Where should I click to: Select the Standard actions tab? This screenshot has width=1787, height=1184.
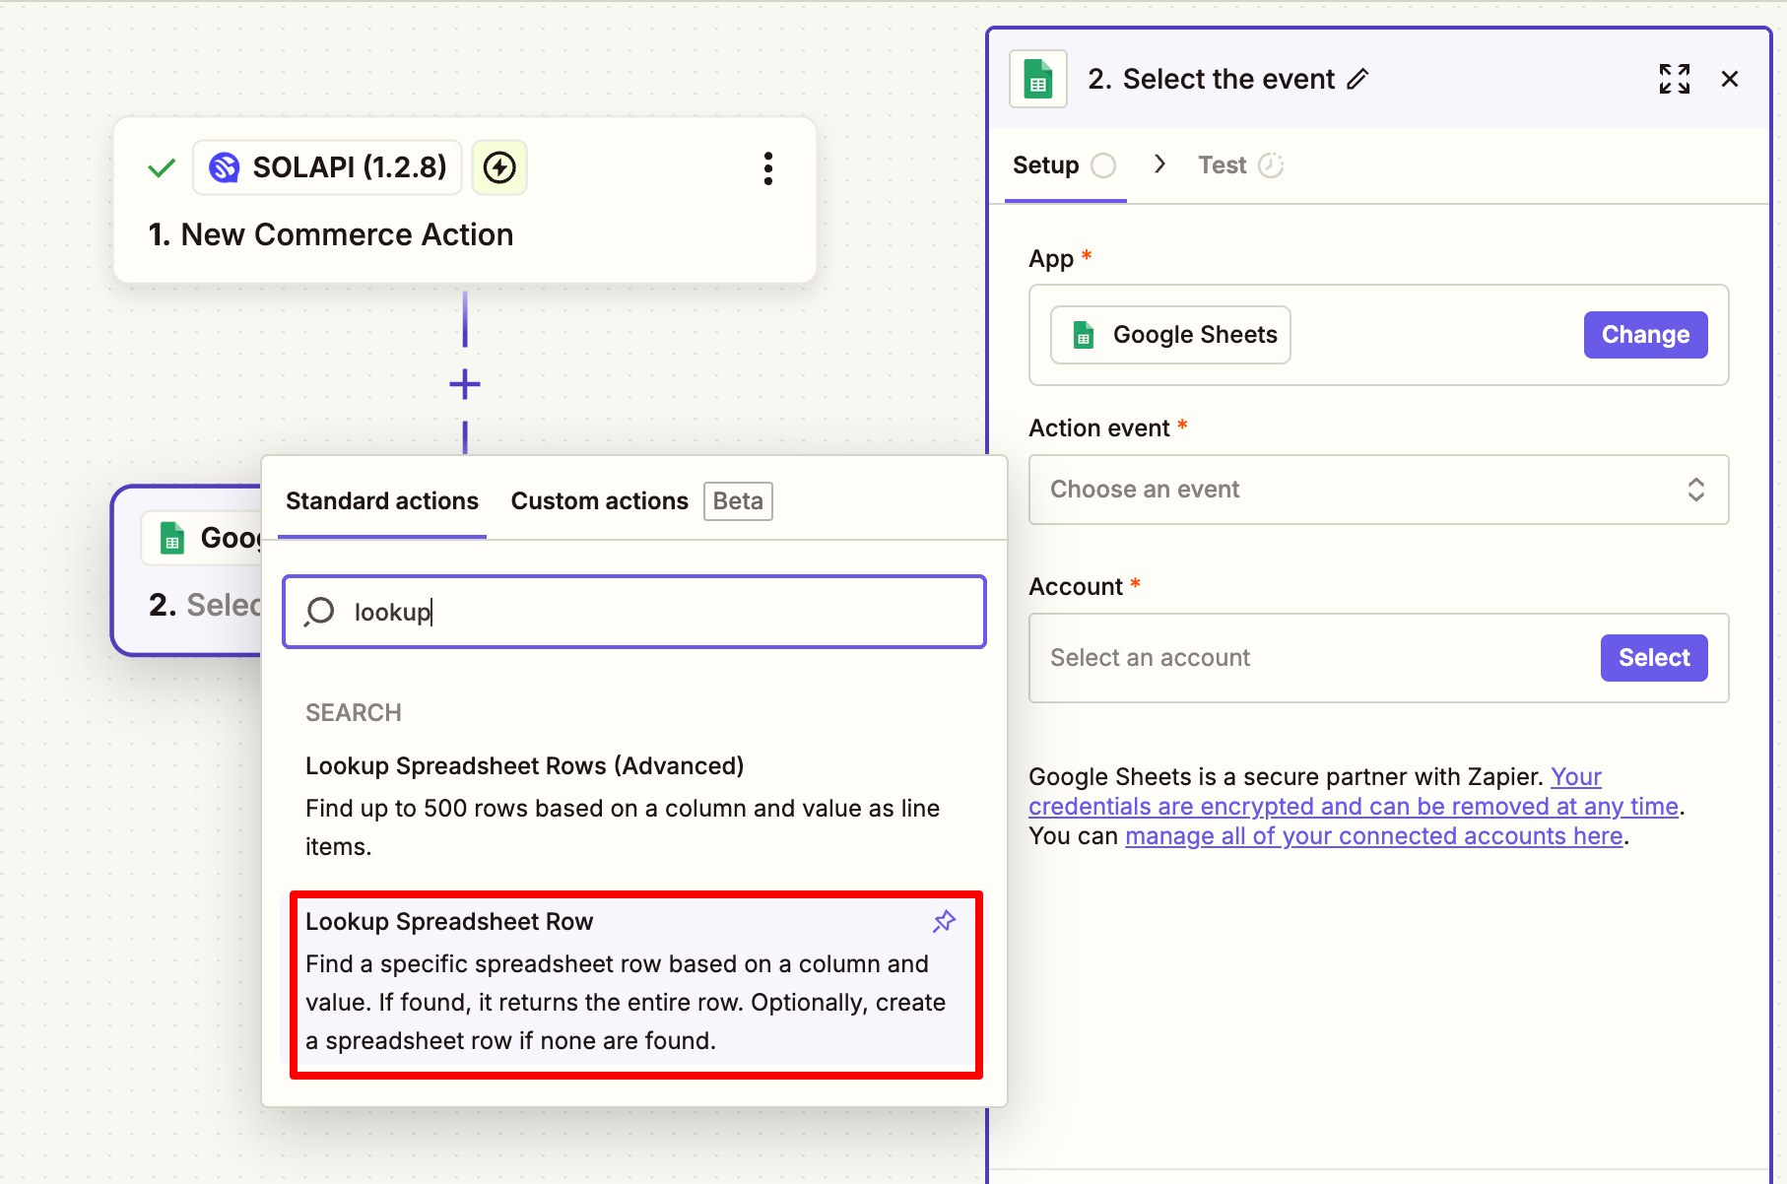(382, 501)
